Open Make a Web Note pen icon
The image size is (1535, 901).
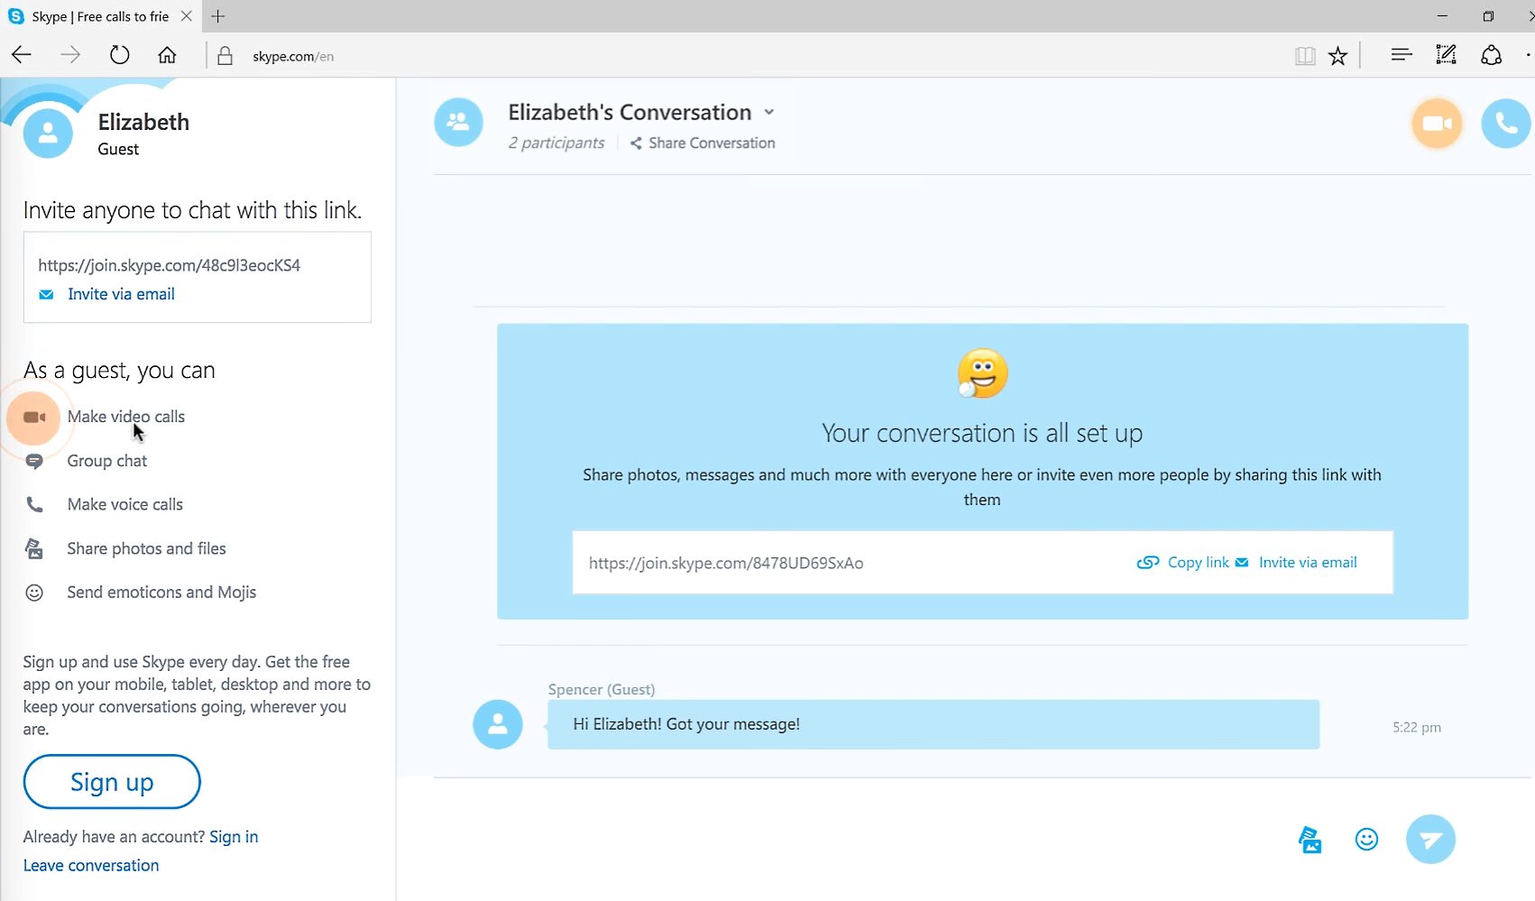click(1446, 56)
